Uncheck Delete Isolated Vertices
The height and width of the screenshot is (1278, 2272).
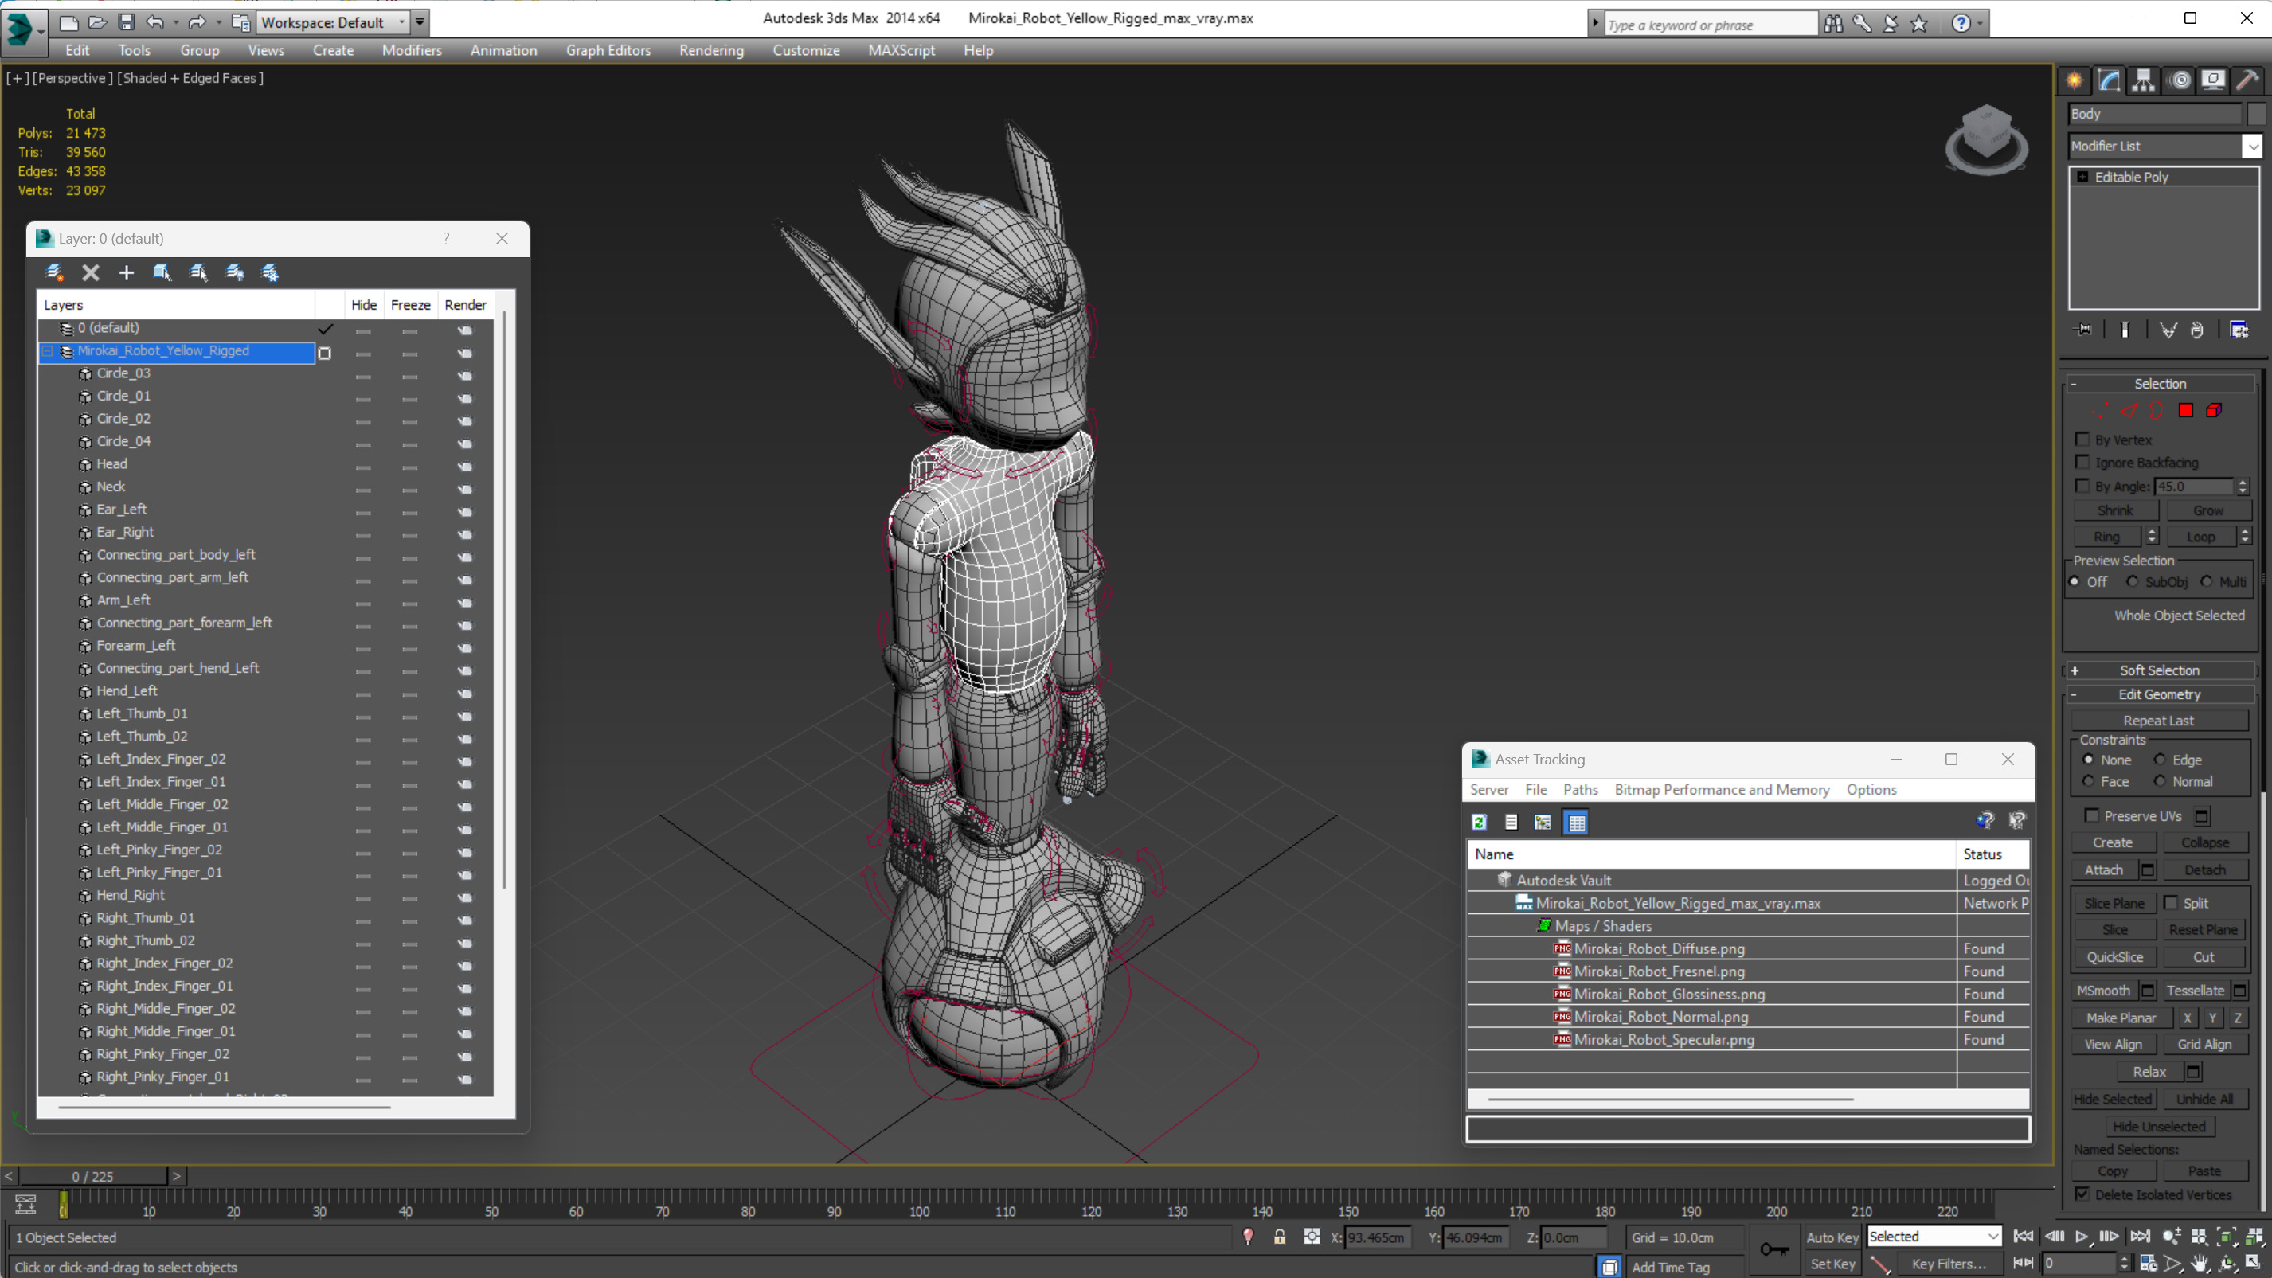tap(2082, 1194)
